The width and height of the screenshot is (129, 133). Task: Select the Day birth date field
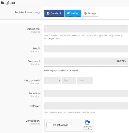(x=69, y=81)
